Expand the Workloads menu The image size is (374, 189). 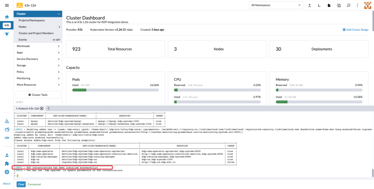[x=38, y=46]
